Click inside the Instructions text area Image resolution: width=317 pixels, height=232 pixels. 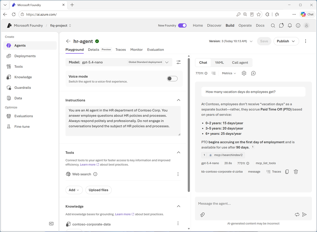pos(123,121)
